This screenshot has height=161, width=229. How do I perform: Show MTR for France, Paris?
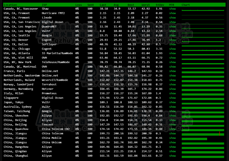point(173,71)
